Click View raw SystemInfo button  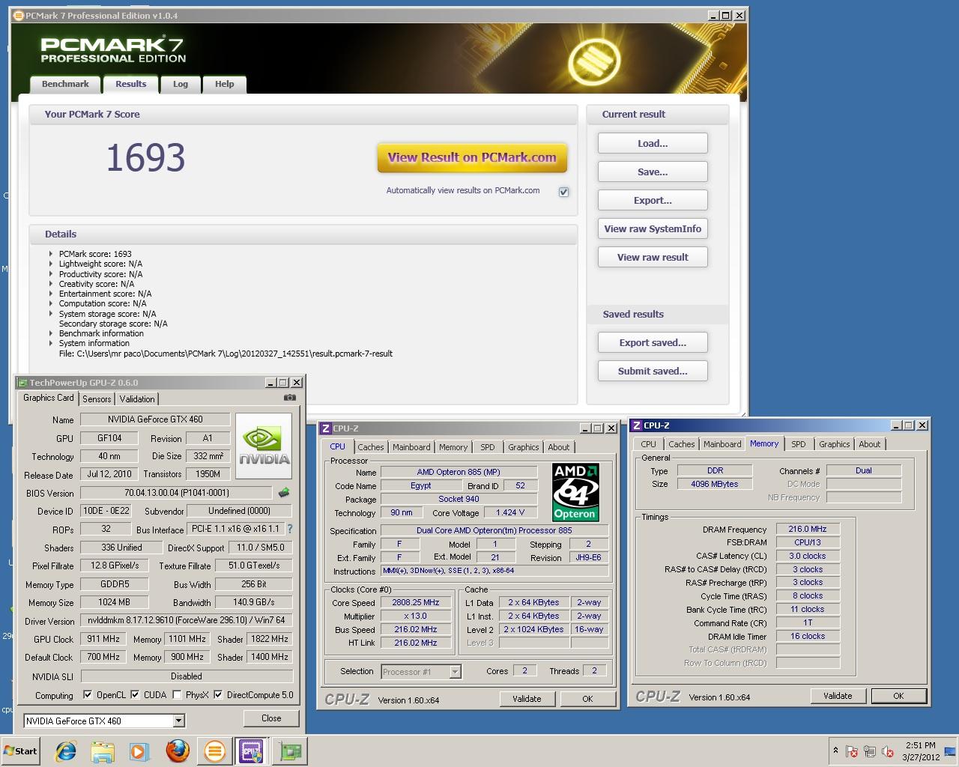[653, 228]
